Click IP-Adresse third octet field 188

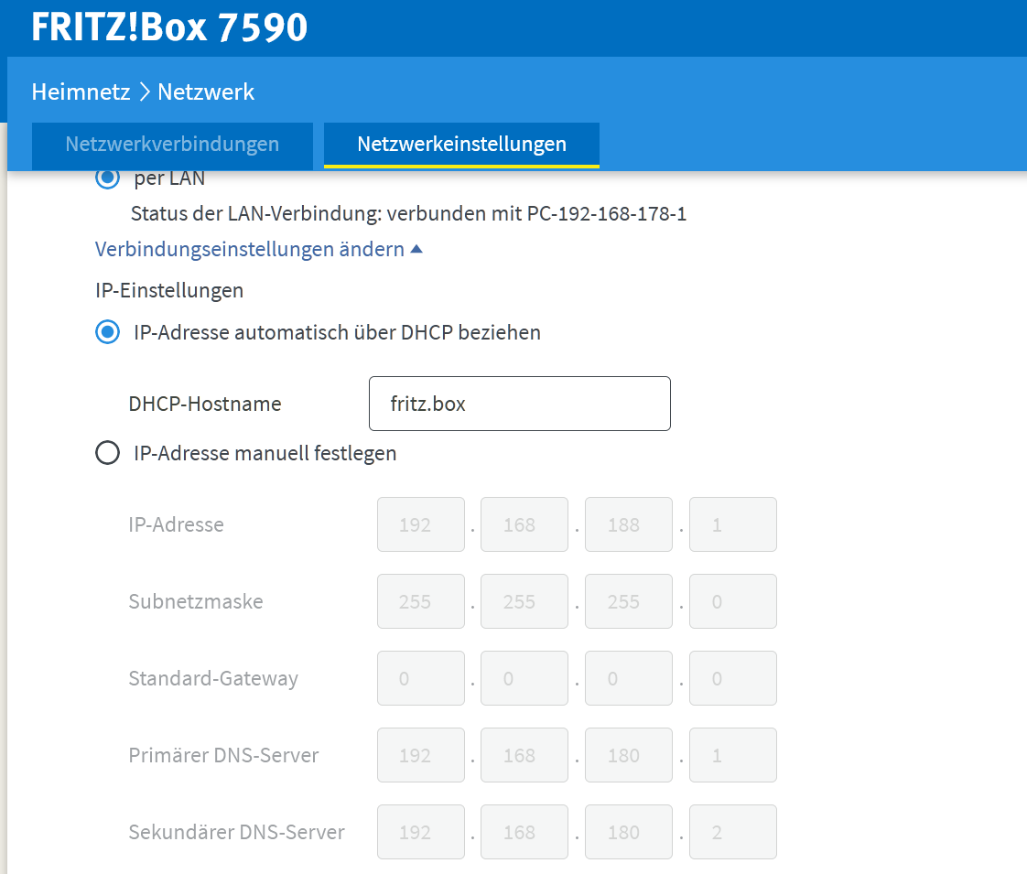pyautogui.click(x=629, y=524)
